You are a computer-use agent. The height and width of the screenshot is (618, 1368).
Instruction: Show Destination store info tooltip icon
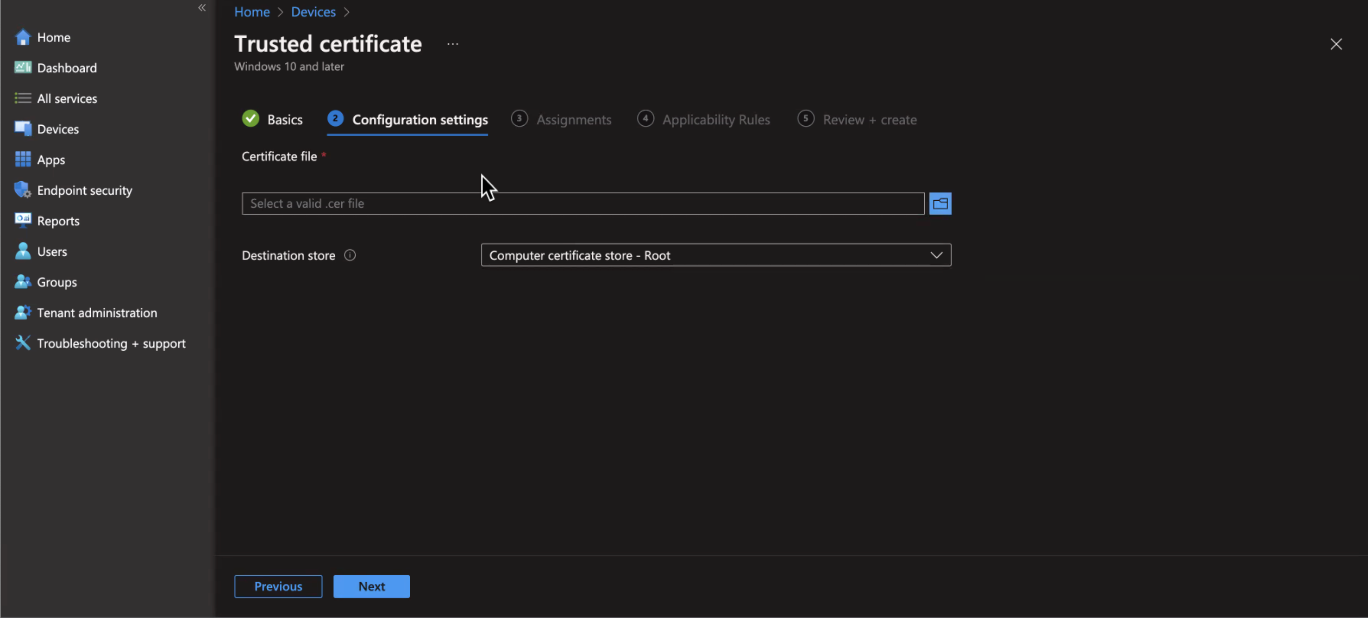(349, 256)
